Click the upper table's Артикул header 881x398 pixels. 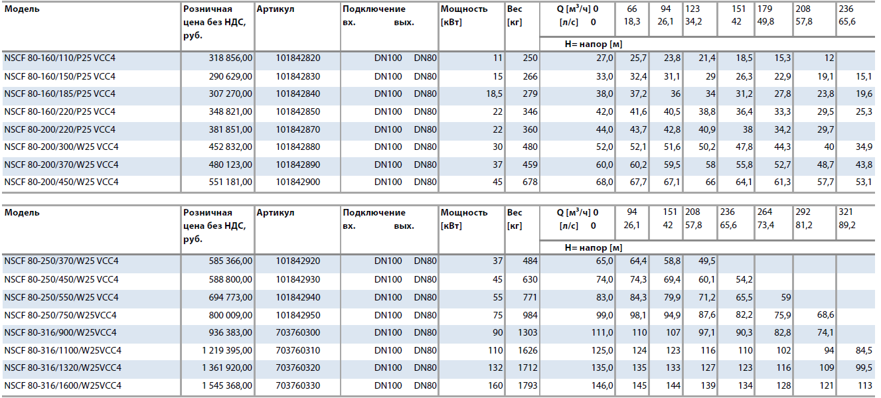tap(275, 9)
